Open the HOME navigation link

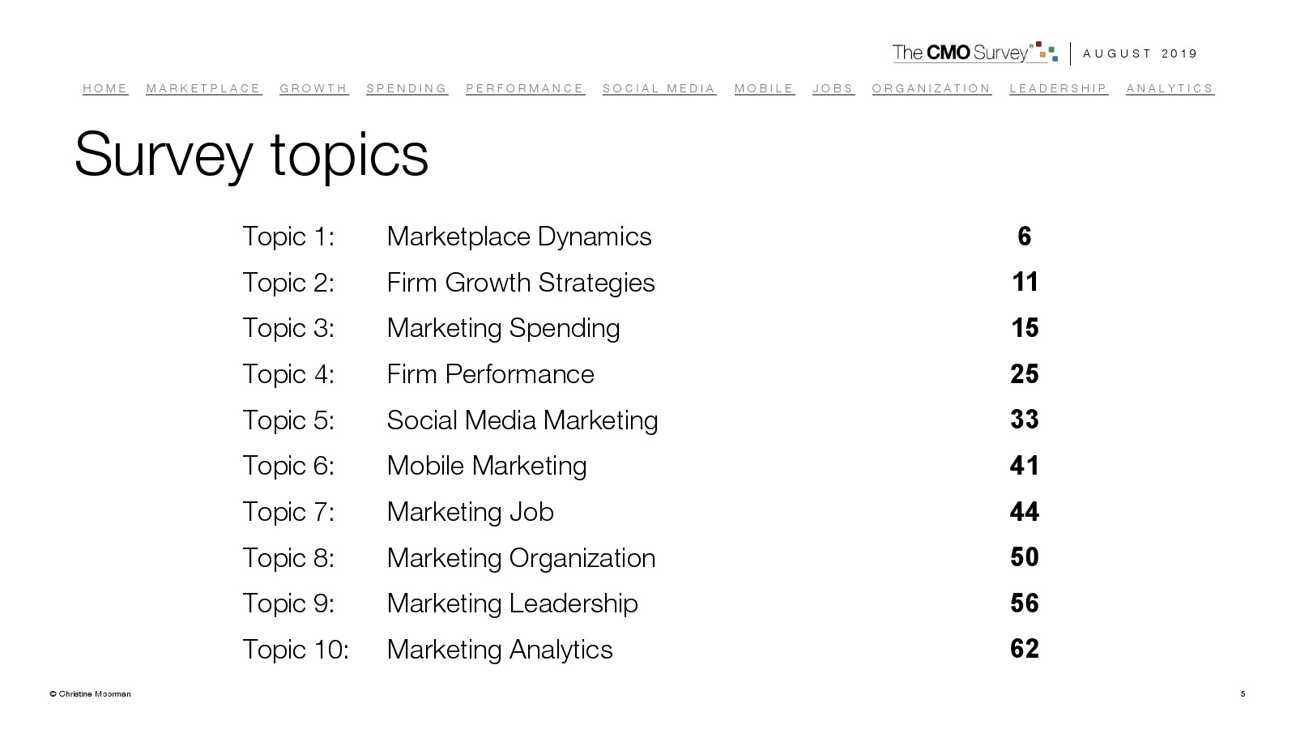click(x=105, y=88)
